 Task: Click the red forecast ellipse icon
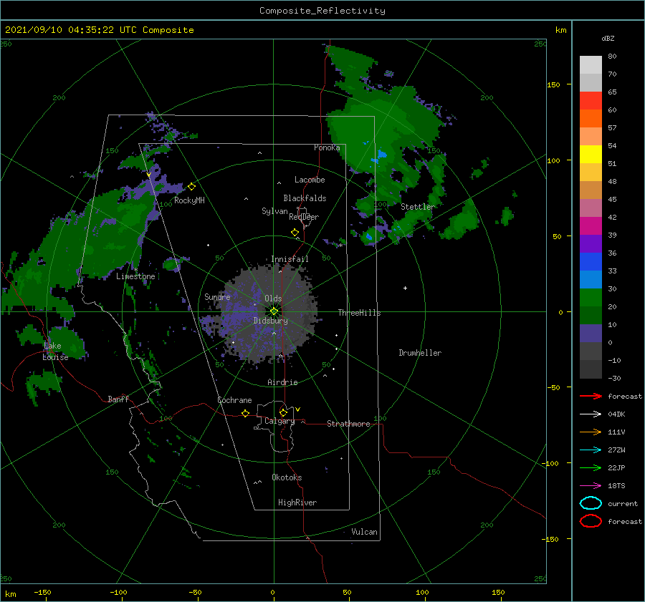(591, 521)
